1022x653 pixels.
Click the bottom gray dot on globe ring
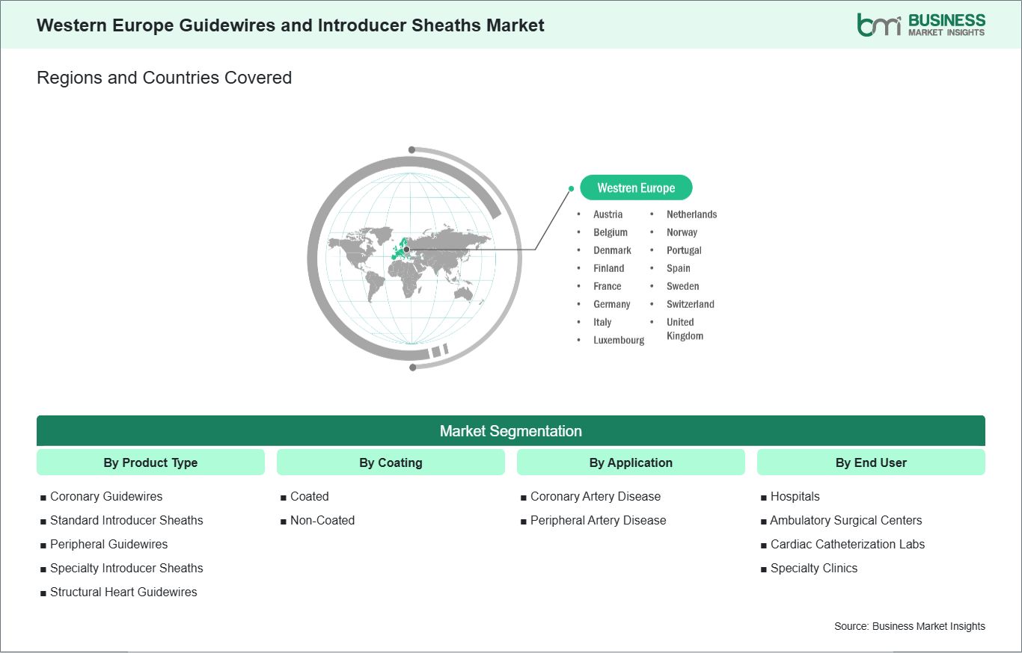[x=412, y=367]
